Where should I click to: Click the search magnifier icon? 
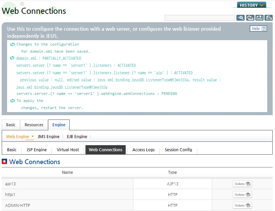(240, 18)
